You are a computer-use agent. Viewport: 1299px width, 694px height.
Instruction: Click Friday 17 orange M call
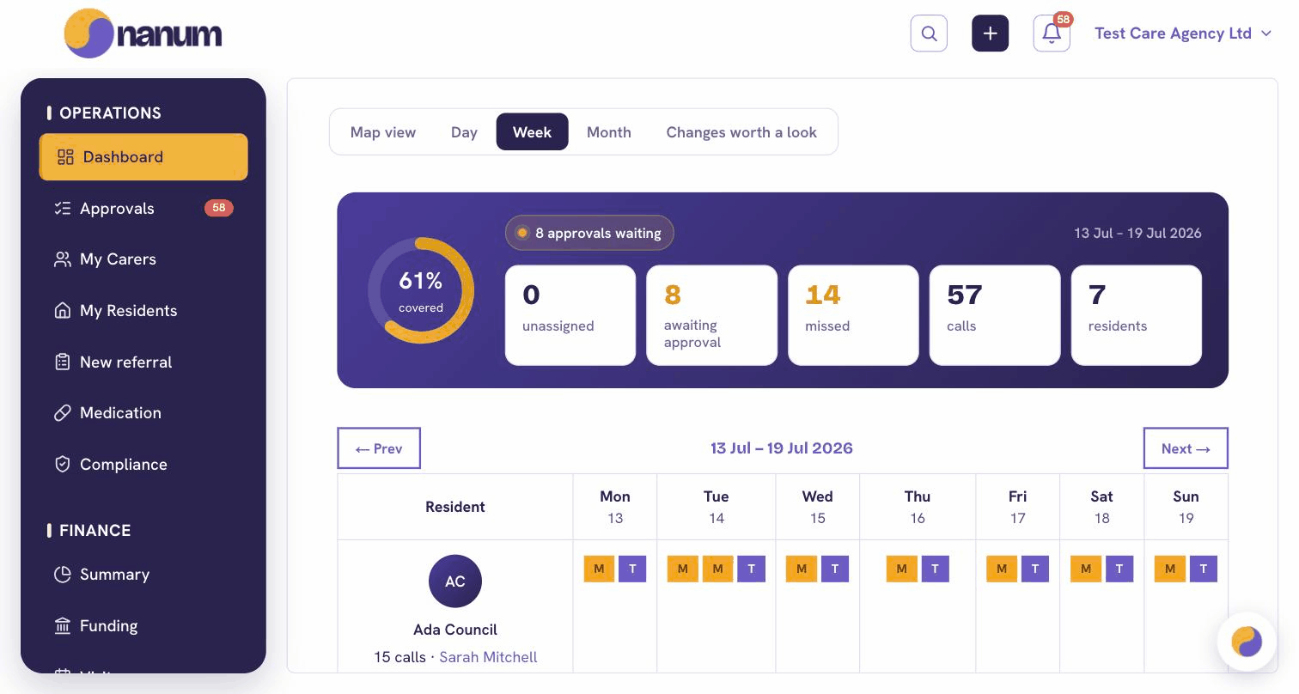(x=1002, y=569)
